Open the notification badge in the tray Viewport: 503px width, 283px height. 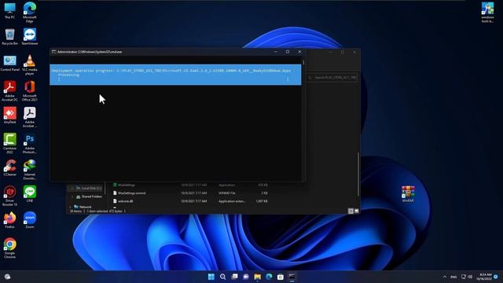click(496, 277)
